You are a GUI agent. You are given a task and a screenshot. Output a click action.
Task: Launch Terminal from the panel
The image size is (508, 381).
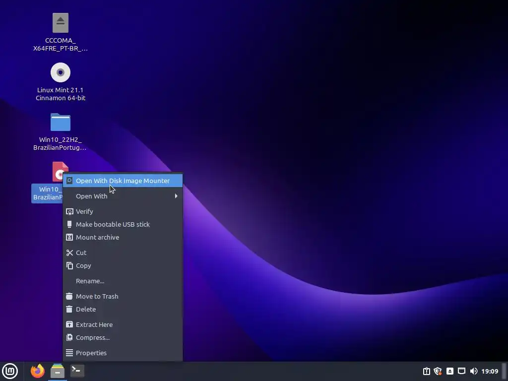pos(77,371)
